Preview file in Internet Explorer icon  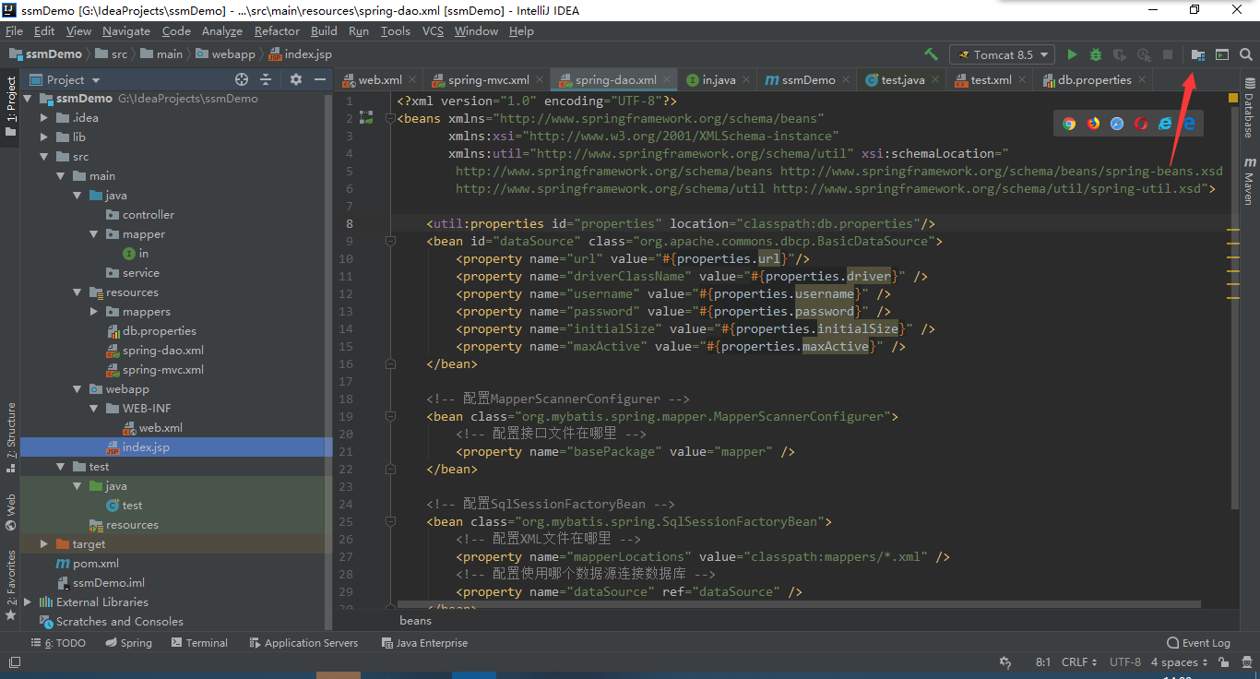point(1165,123)
